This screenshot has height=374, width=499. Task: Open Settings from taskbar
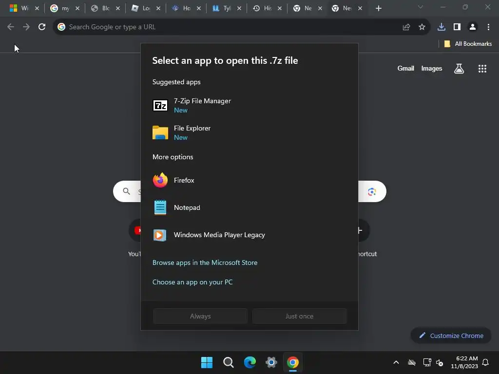point(271,362)
